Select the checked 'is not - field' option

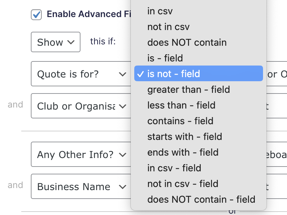tap(174, 74)
